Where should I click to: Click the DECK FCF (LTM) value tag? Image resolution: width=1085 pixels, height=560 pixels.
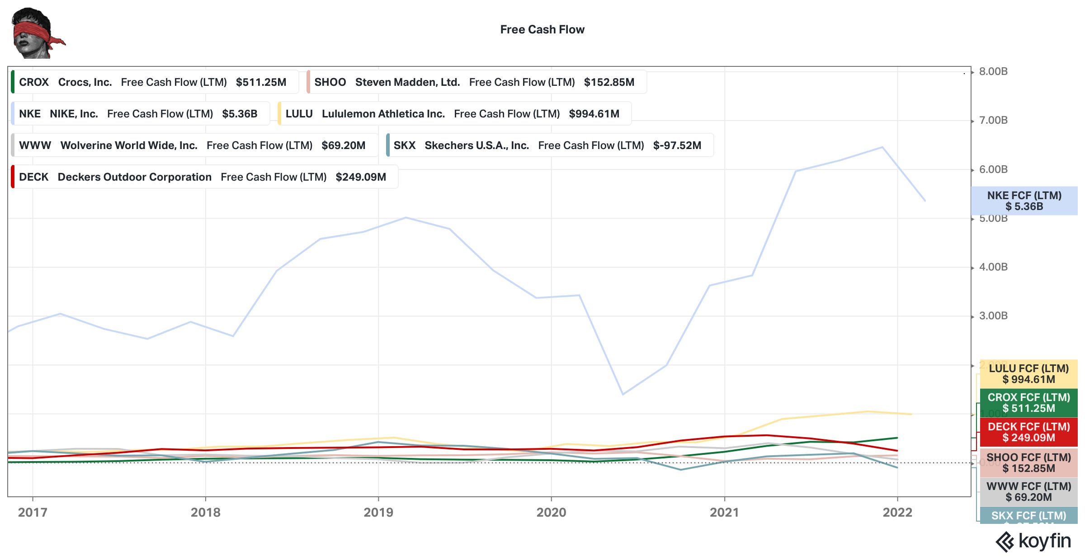point(1028,432)
